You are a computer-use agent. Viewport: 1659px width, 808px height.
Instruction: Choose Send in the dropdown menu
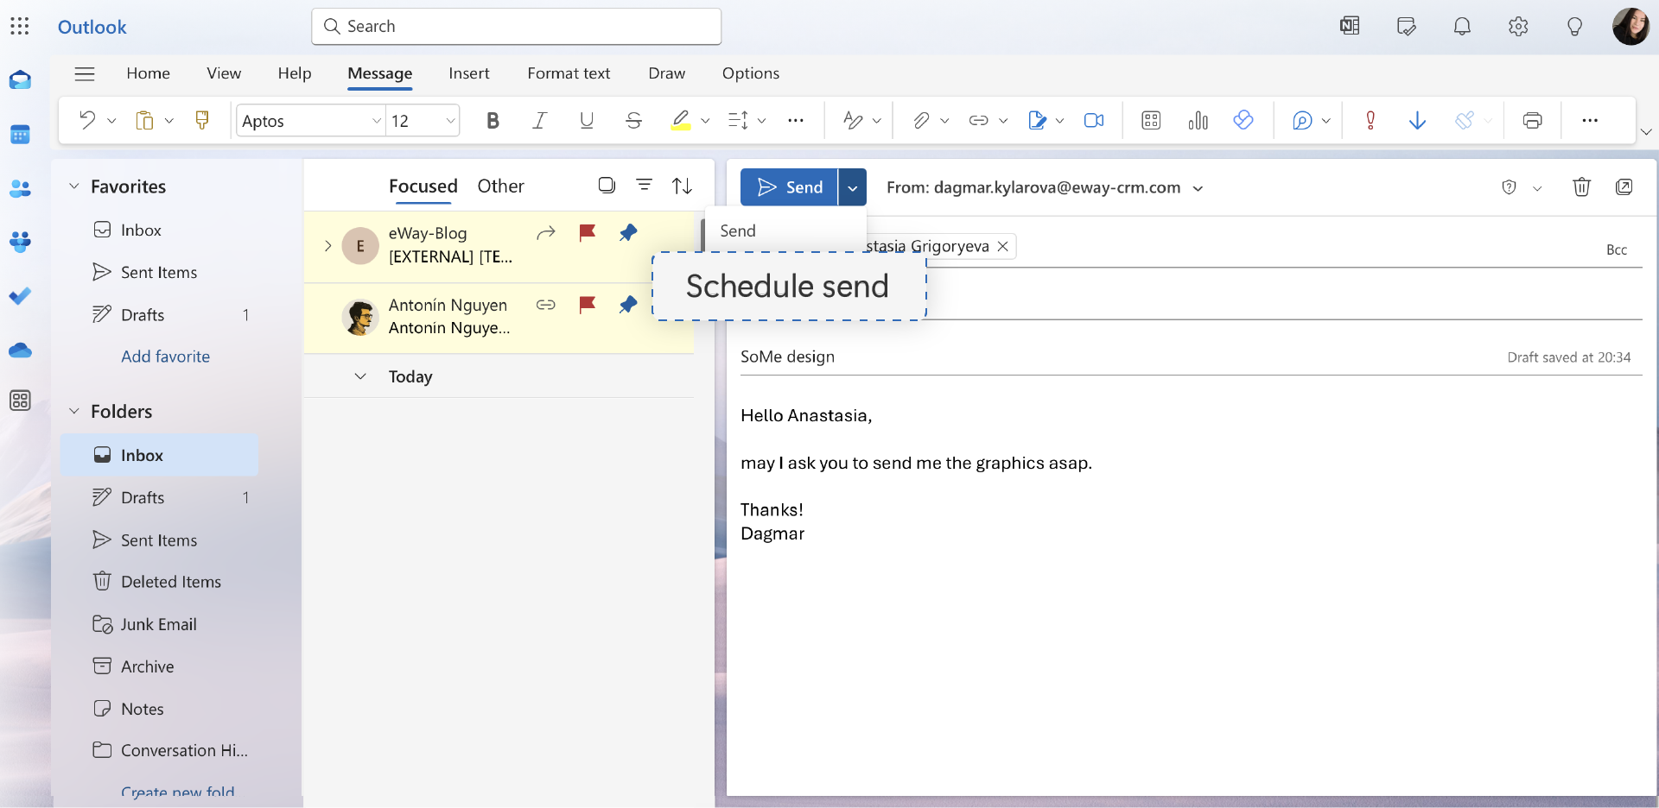(x=738, y=230)
